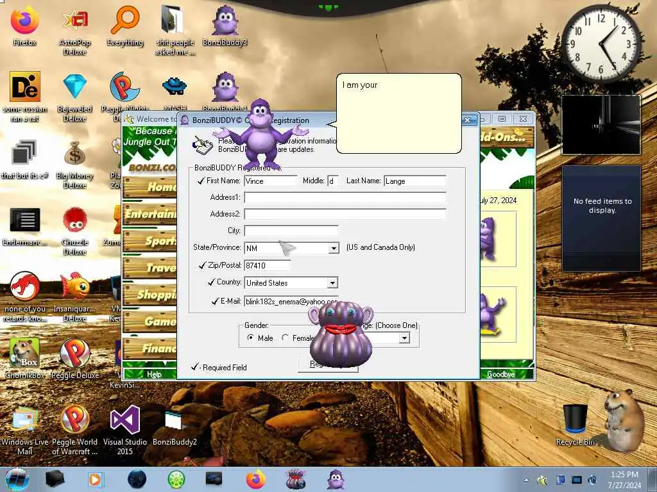Image resolution: width=657 pixels, height=492 pixels.
Task: Open the BonziBuddy2 desktop icon
Action: (x=175, y=427)
